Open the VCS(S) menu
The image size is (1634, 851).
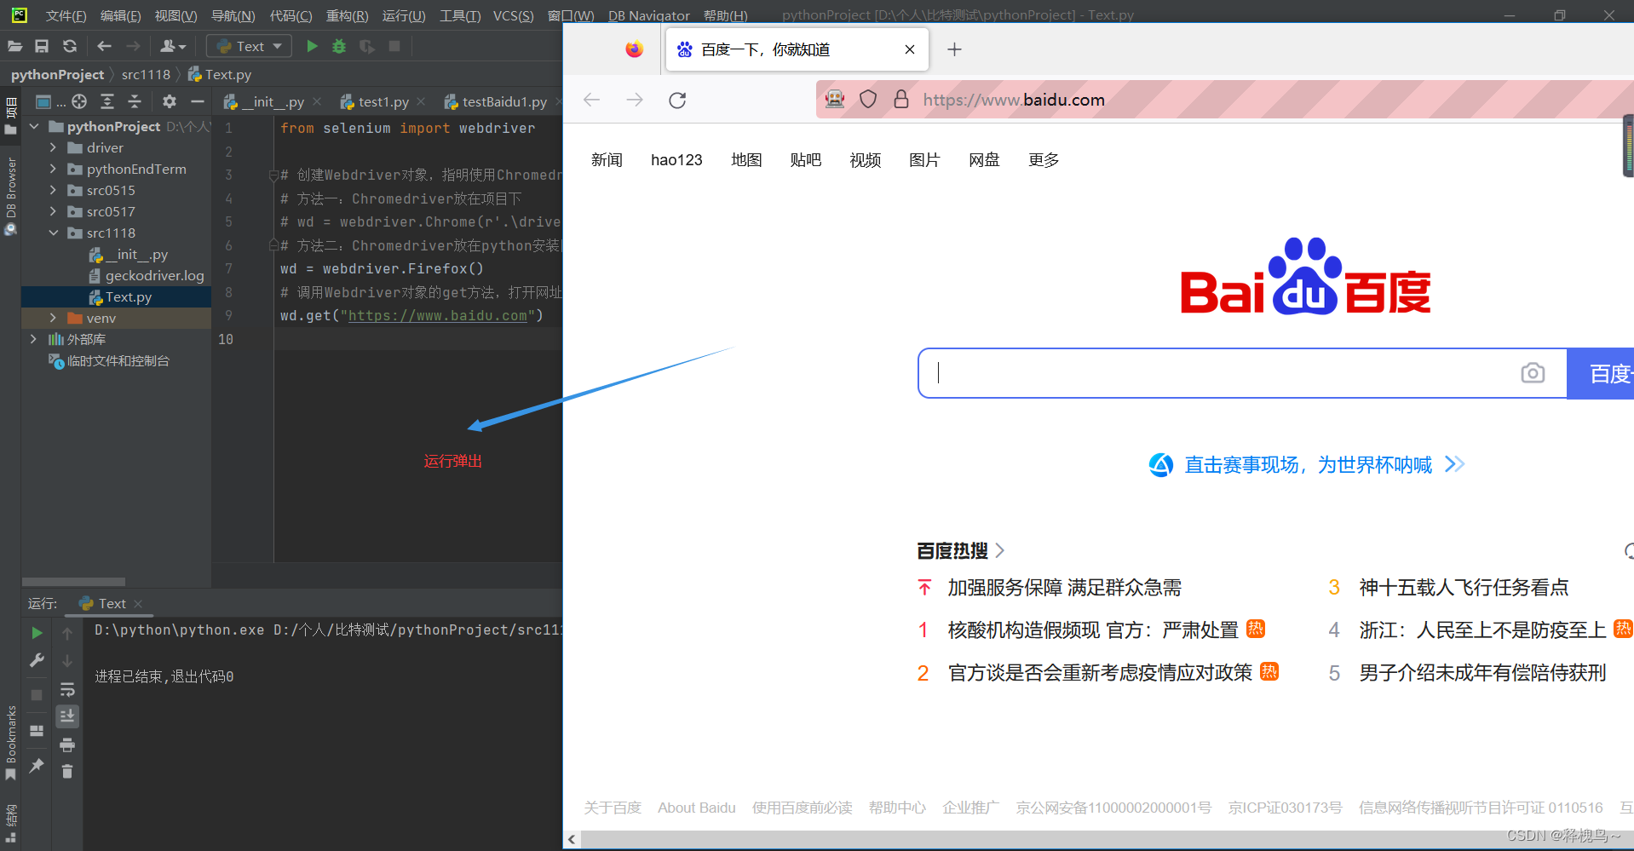pyautogui.click(x=513, y=15)
